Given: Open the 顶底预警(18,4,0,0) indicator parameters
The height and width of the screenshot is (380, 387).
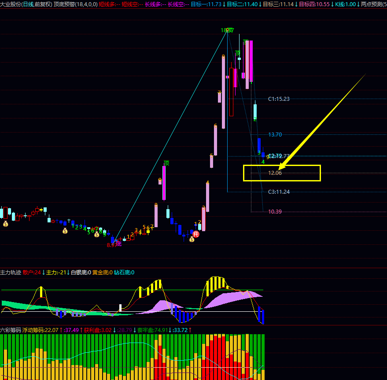Looking at the screenshot, I should 76,4.
